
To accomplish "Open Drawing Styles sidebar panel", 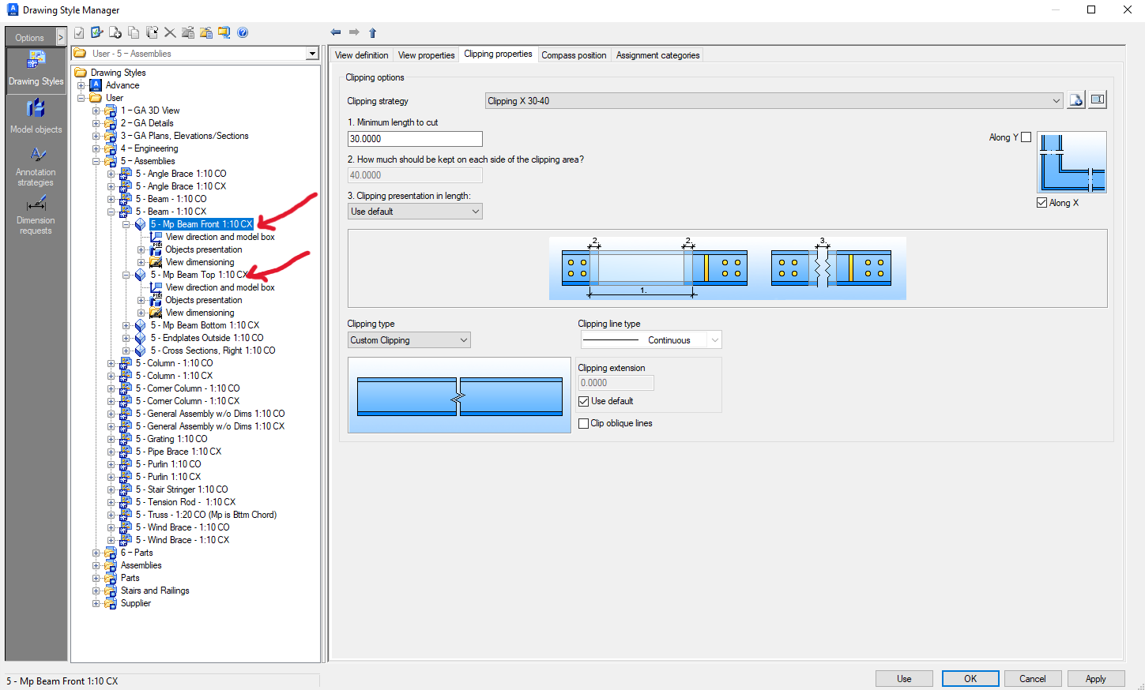I will tap(36, 70).
